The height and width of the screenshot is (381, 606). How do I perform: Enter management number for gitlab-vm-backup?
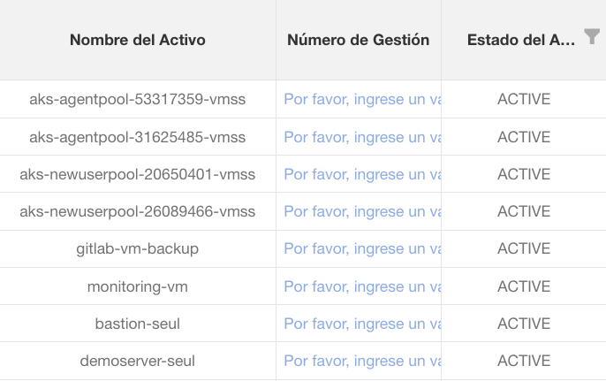[361, 249]
